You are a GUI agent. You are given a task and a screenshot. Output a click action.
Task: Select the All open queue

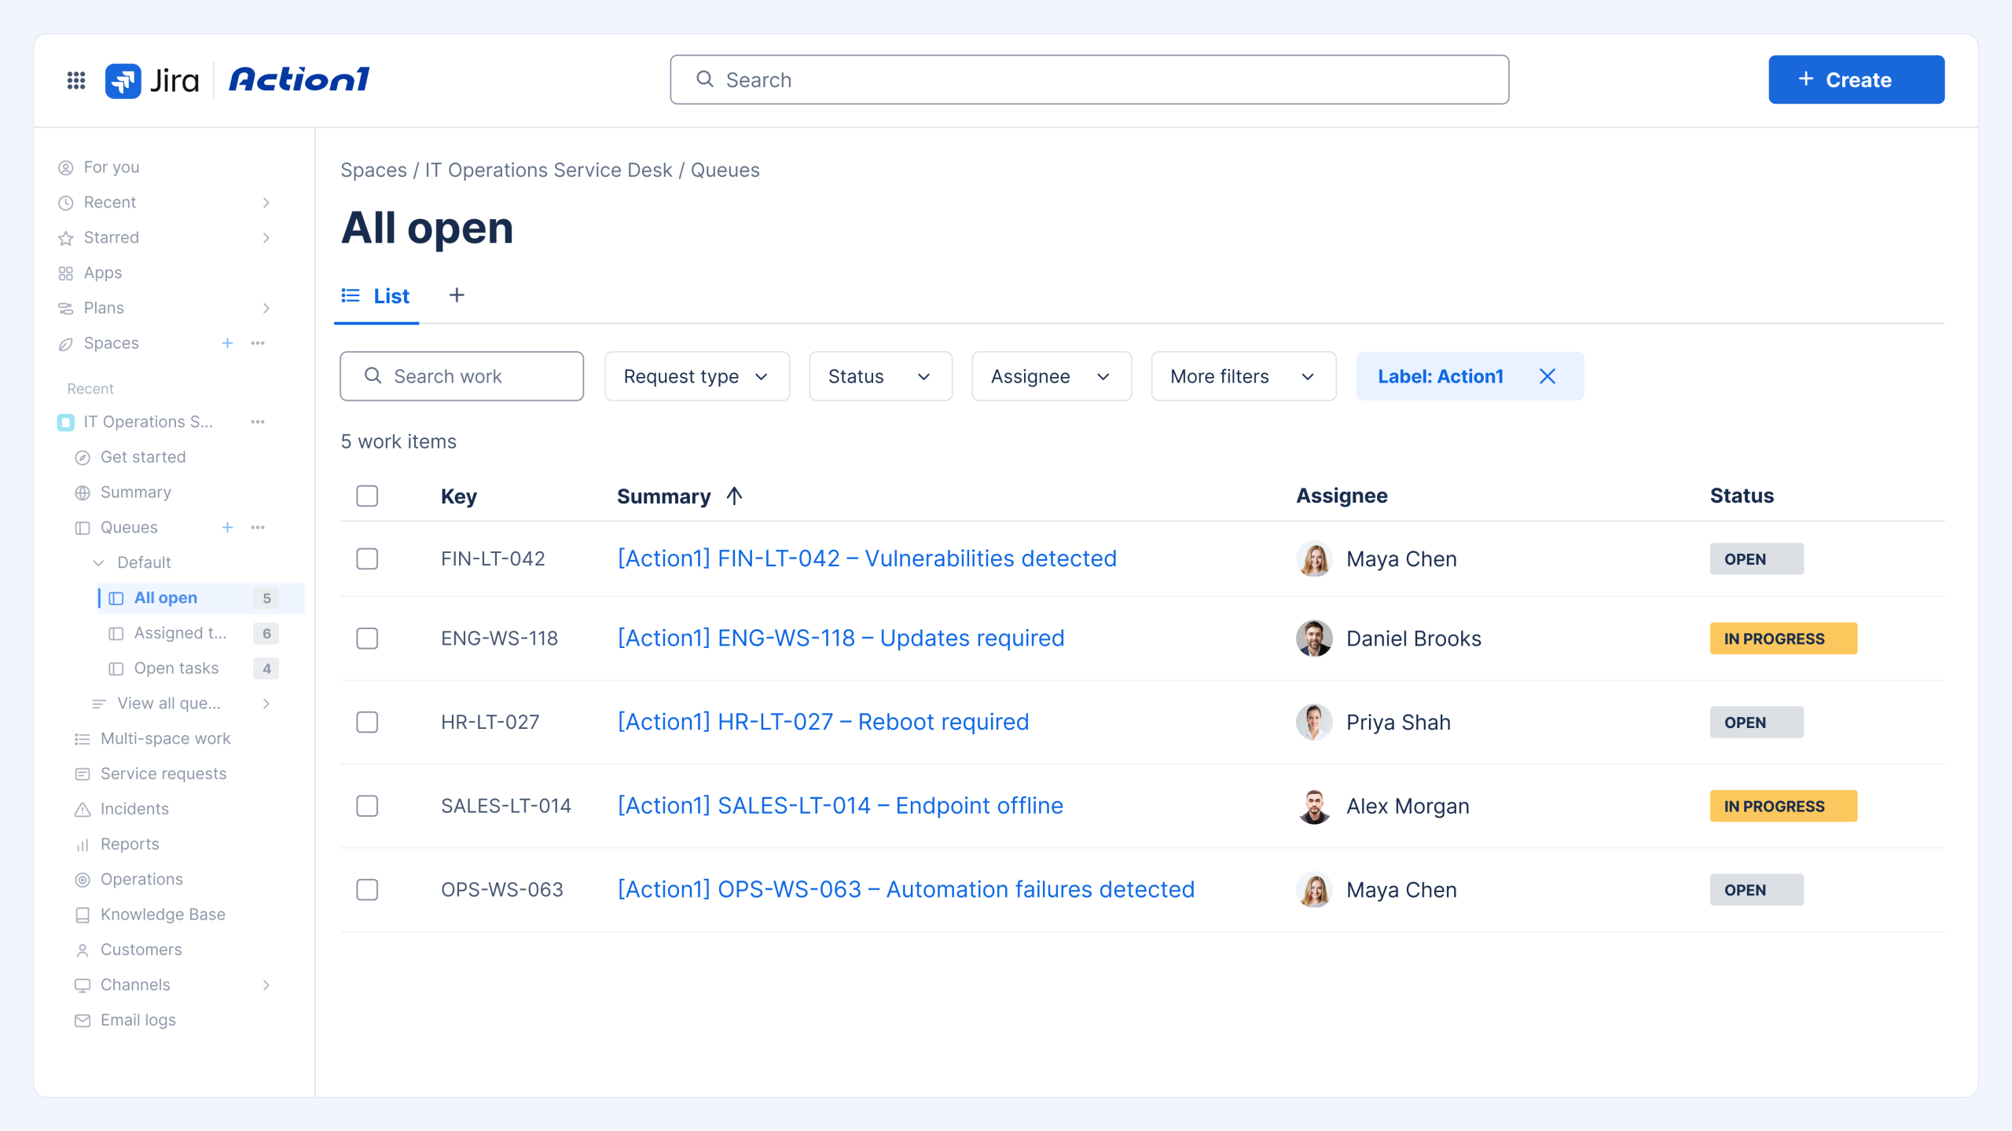coord(201,598)
